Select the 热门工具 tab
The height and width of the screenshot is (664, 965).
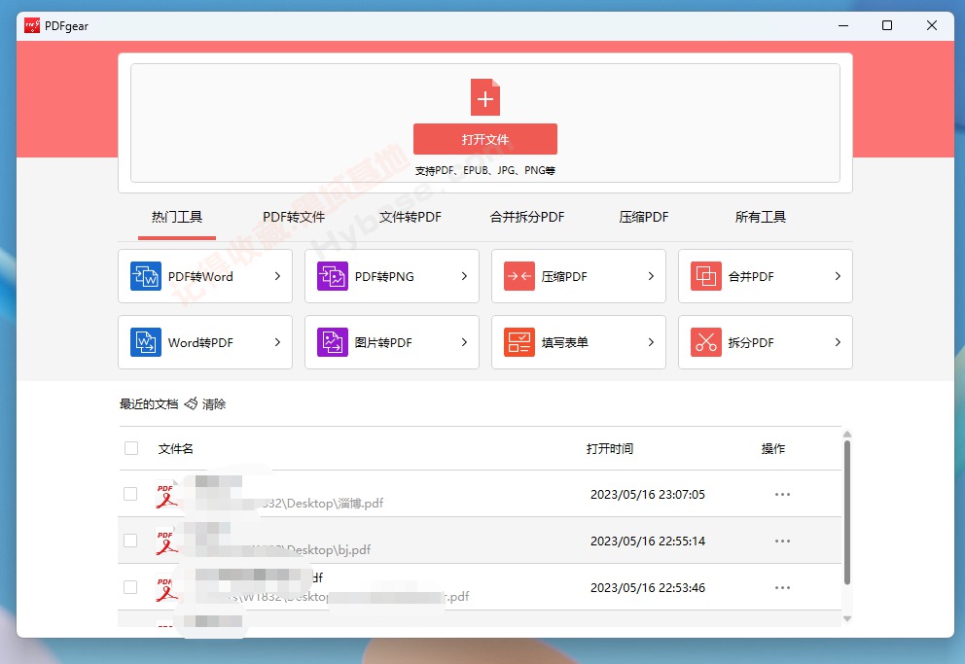coord(177,217)
